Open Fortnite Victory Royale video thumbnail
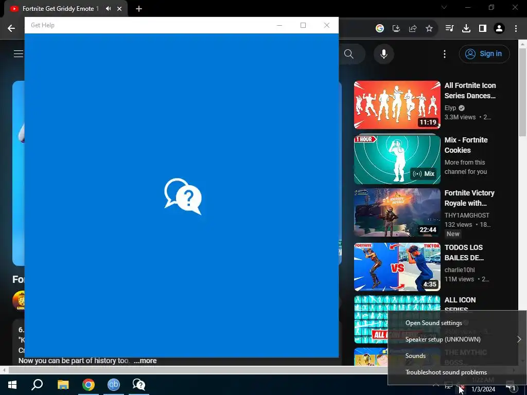527x395 pixels. 397,212
